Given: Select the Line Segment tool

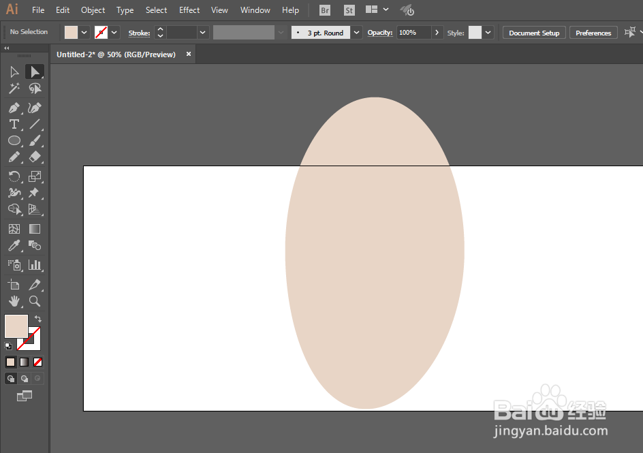Looking at the screenshot, I should click(35, 124).
